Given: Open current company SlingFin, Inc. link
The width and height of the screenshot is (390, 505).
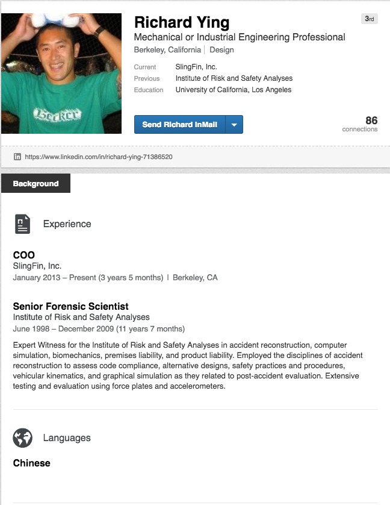Looking at the screenshot, I should [x=196, y=67].
